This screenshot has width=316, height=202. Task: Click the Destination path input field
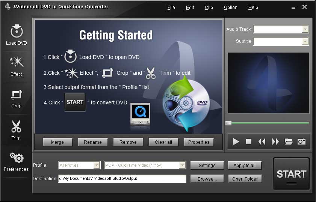(122, 179)
